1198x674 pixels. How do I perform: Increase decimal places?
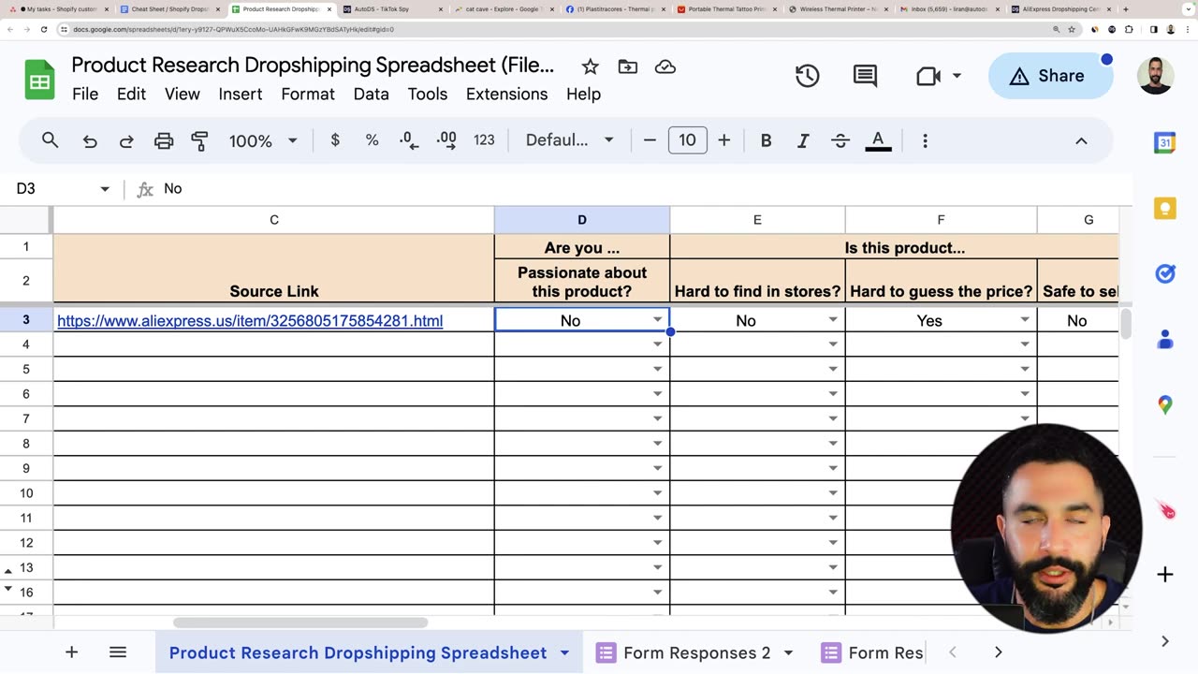click(x=446, y=140)
